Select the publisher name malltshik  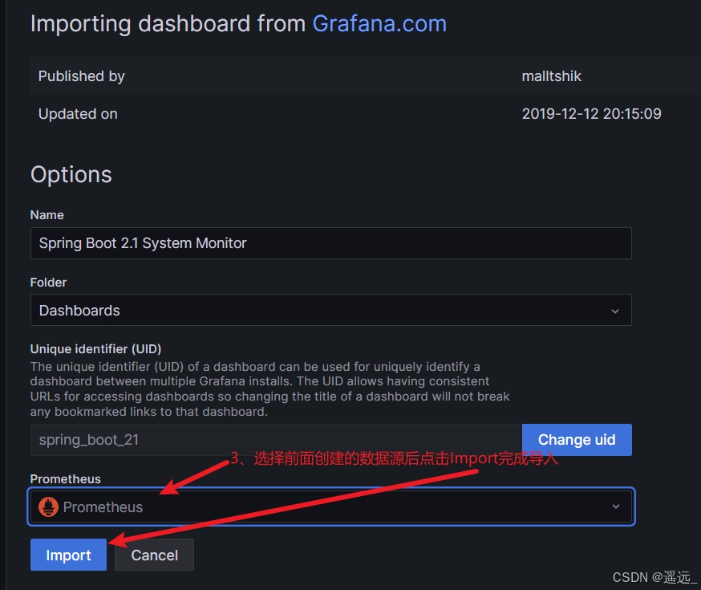click(551, 76)
